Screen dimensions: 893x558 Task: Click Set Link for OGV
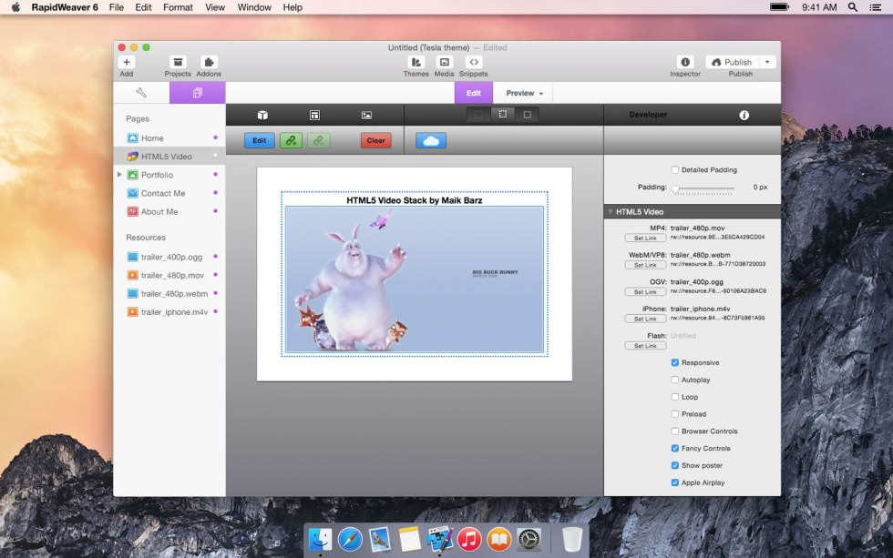point(645,292)
